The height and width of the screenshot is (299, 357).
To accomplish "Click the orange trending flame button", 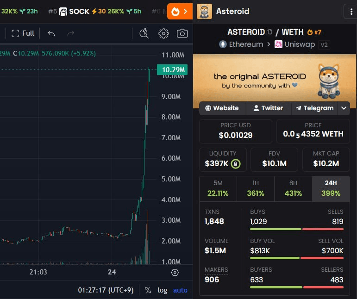I will pos(180,12).
